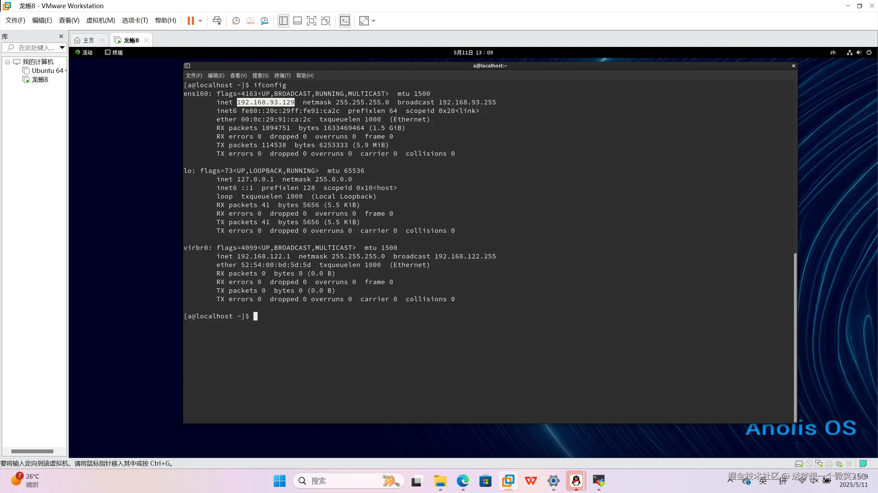The image size is (878, 493).
Task: Collapse the 我的计算机 tree node
Action: (x=8, y=62)
